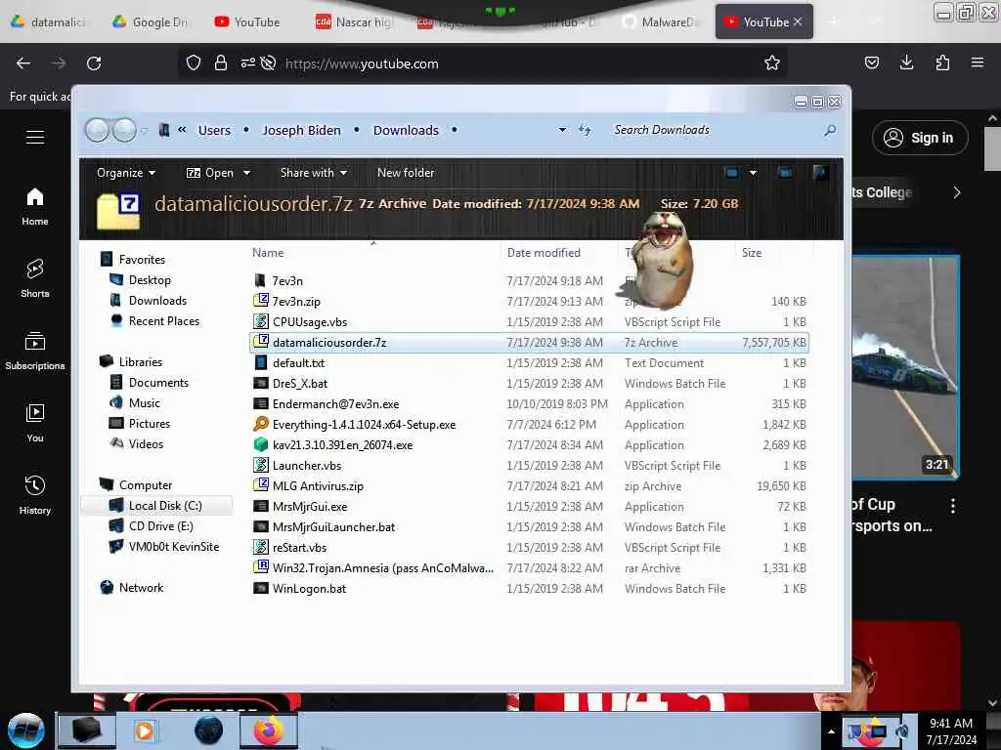
Task: Click the padlock site security icon
Action: coord(221,63)
